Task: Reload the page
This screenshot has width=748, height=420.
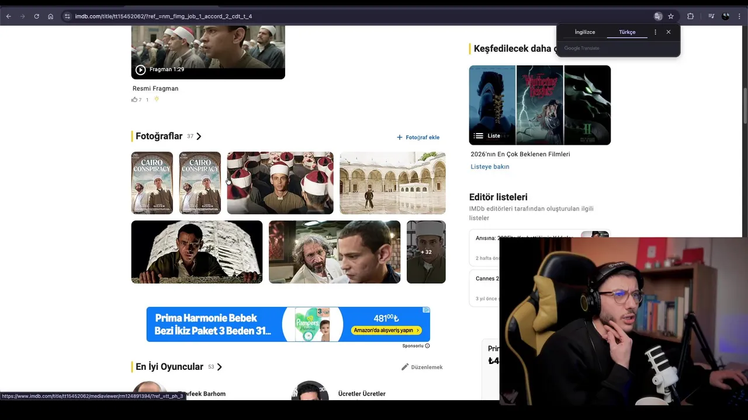Action: click(x=36, y=16)
